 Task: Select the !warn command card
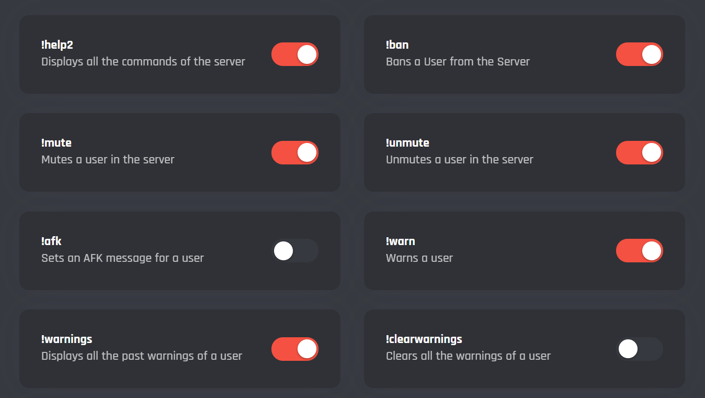[525, 251]
